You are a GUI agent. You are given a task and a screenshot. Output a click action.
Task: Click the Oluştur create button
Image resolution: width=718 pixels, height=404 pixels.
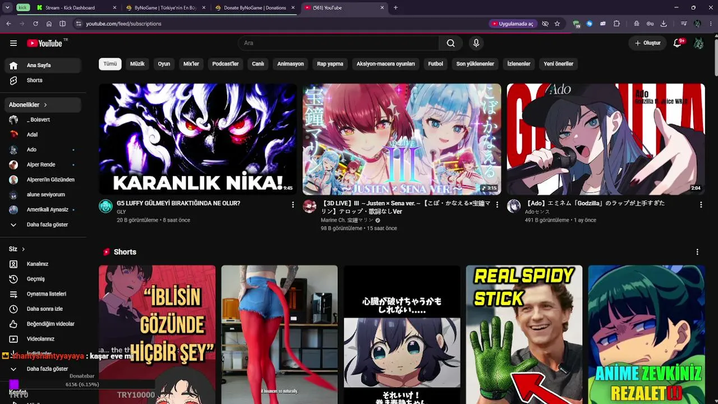point(648,43)
